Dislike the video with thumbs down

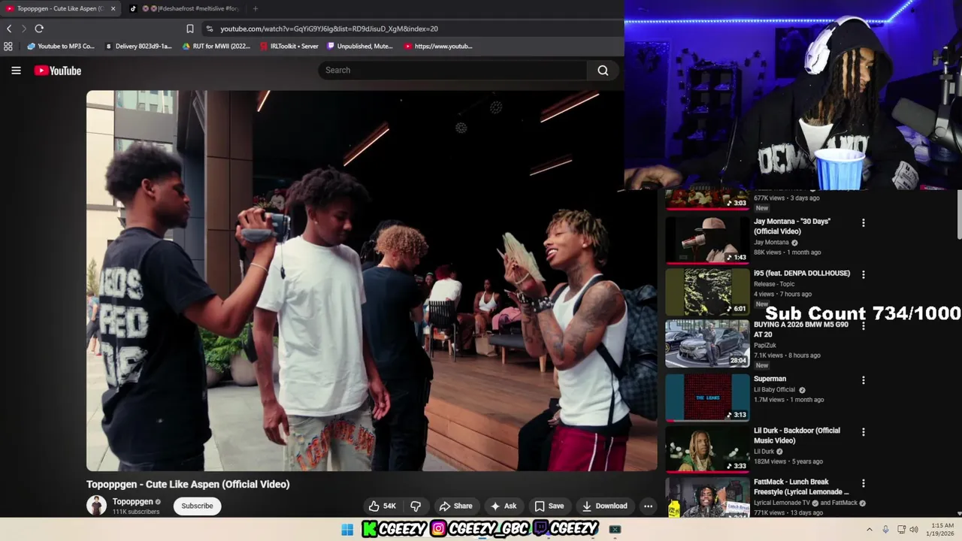416,506
